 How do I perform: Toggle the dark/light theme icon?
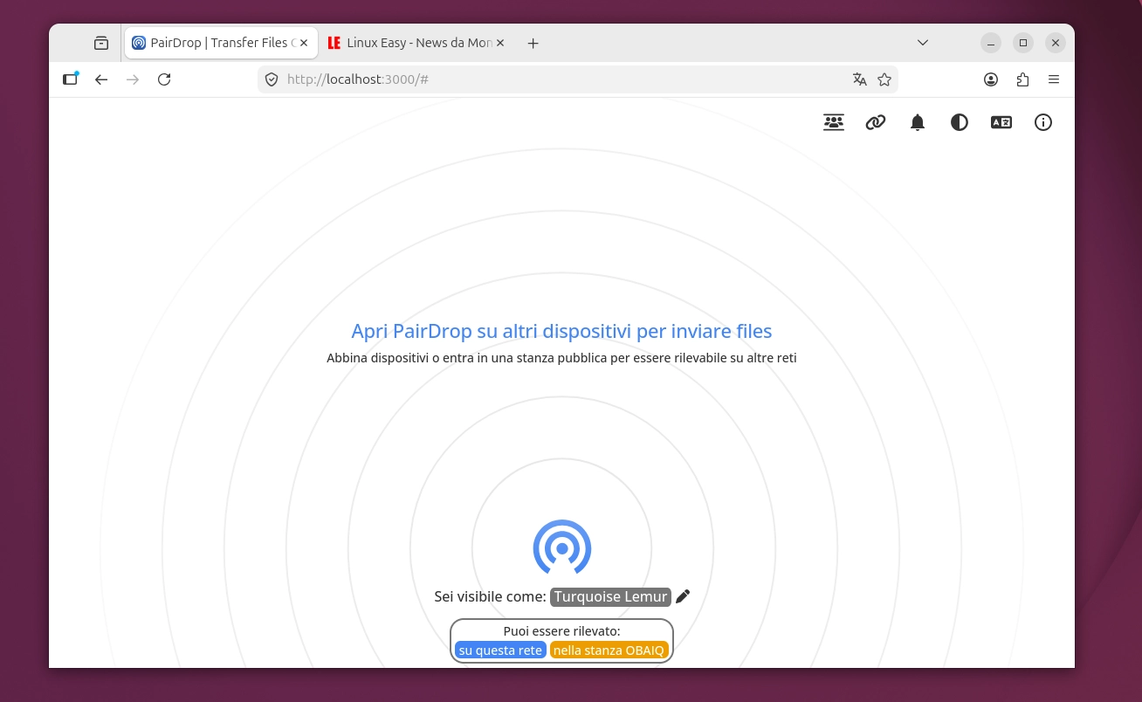(x=960, y=123)
